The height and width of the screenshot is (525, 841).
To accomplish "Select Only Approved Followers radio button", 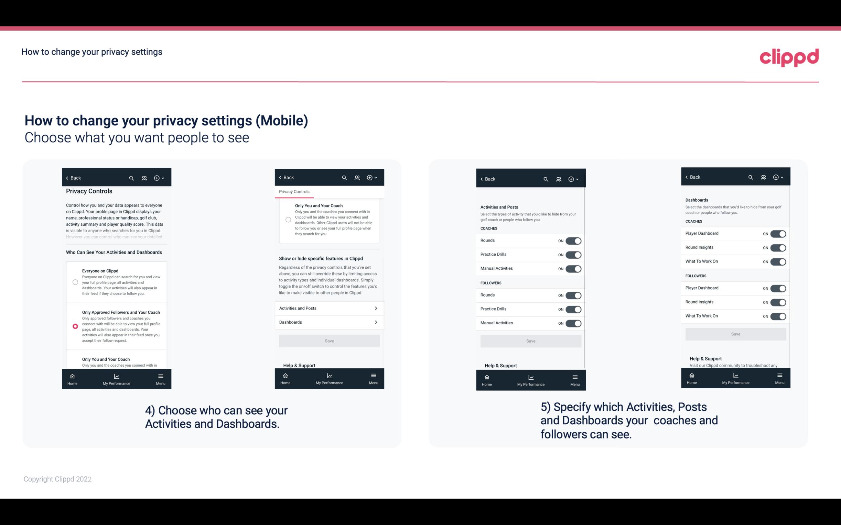I will 75,326.
